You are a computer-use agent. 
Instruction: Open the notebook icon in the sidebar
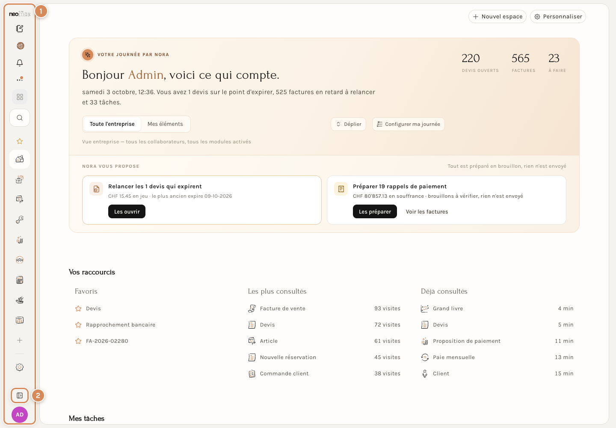(x=20, y=29)
